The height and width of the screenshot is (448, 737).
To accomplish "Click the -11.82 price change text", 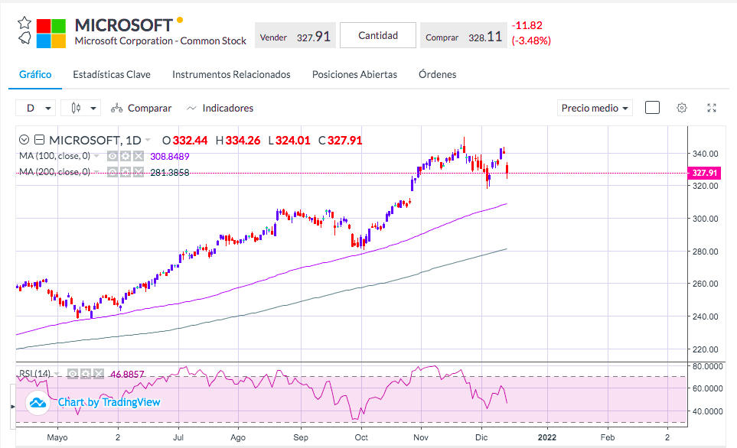I will (x=527, y=25).
